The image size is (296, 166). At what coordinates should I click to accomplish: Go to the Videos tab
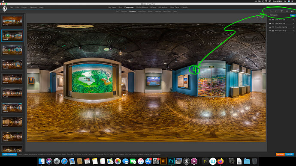153,7
